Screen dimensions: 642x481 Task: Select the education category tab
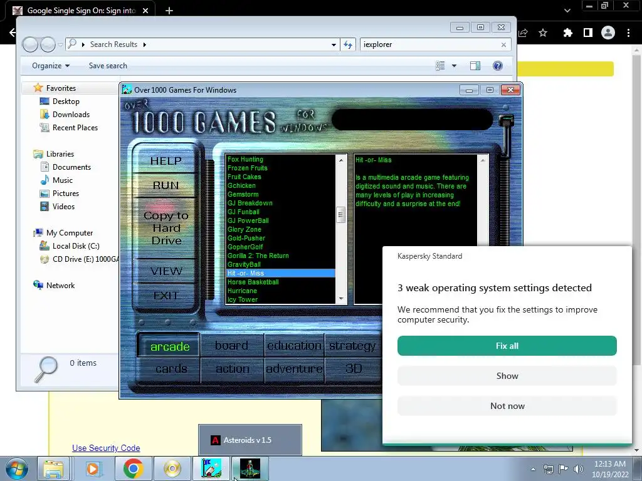[x=295, y=346]
